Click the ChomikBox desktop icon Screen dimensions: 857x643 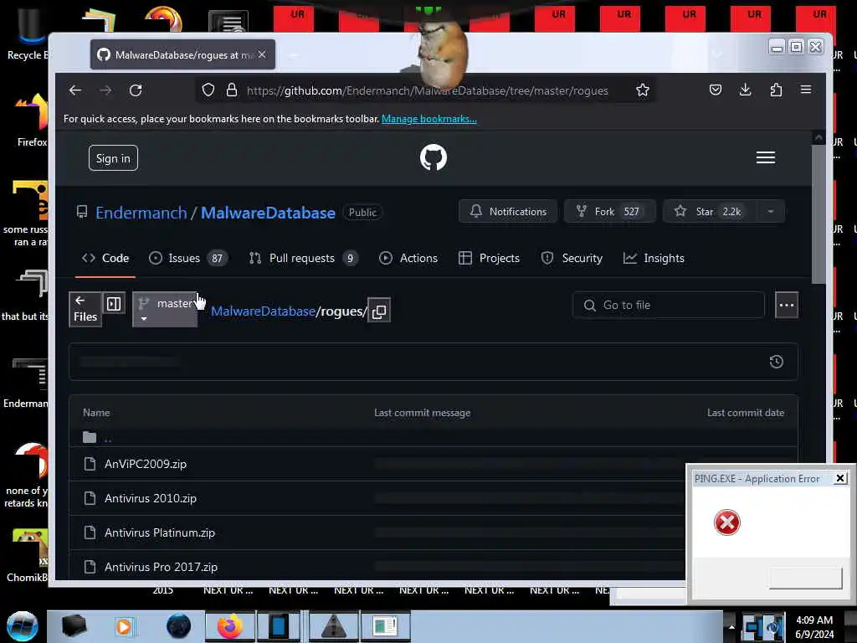pyautogui.click(x=28, y=554)
